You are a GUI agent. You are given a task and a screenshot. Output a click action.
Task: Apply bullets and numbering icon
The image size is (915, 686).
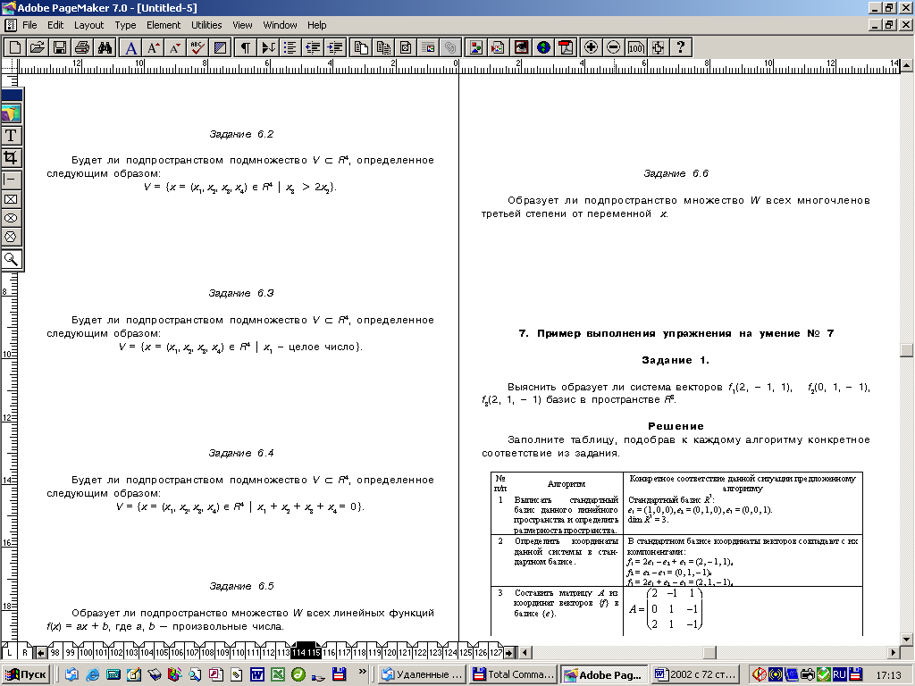[290, 47]
